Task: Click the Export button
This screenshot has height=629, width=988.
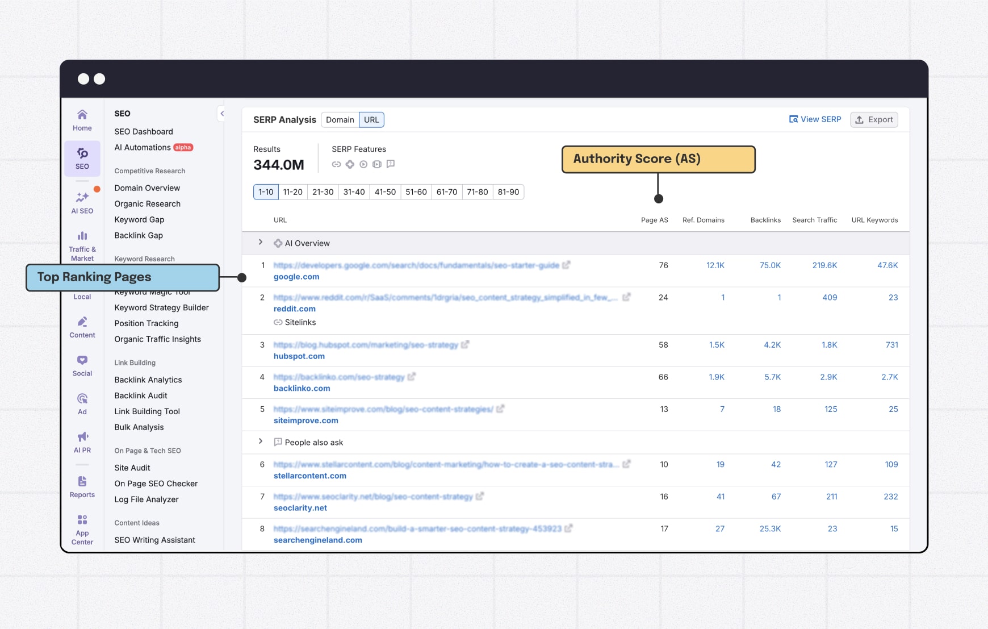Action: pyautogui.click(x=874, y=119)
